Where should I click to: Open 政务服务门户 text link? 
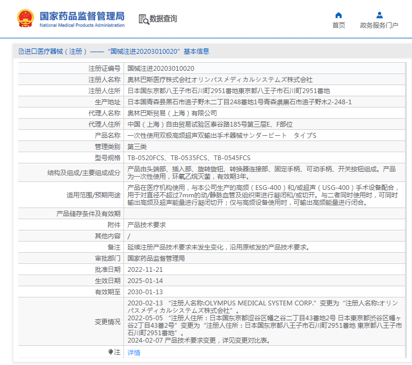click(x=379, y=26)
